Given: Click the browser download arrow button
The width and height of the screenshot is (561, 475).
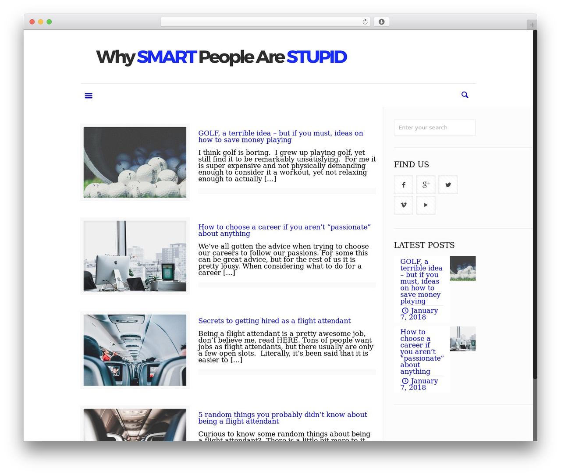Looking at the screenshot, I should coord(381,22).
